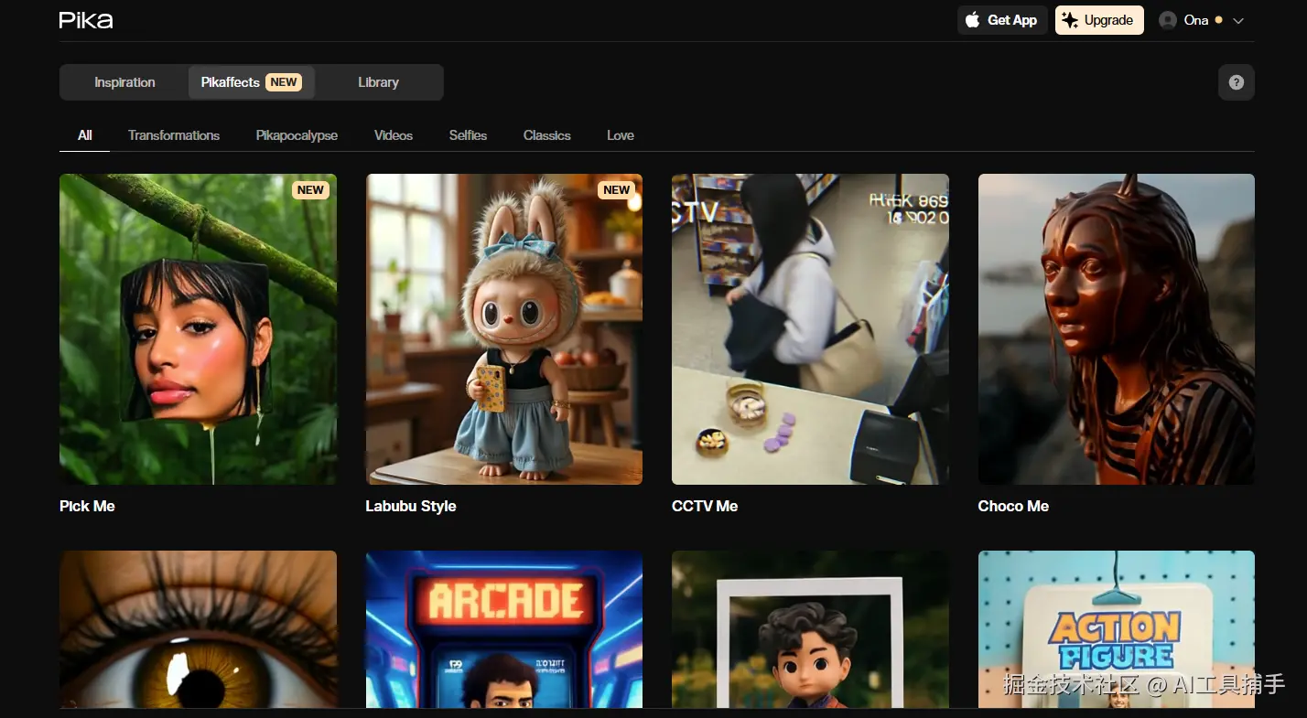1307x718 pixels.
Task: Click the NEW badge on Labubu Style card
Action: pos(616,190)
